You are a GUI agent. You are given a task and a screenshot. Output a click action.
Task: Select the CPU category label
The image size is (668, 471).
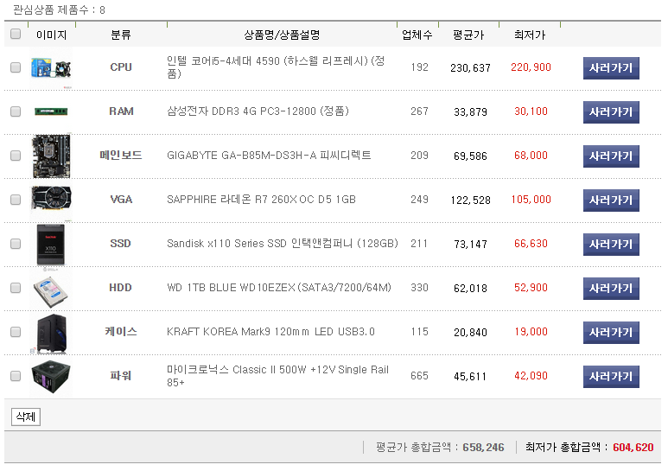tap(121, 67)
